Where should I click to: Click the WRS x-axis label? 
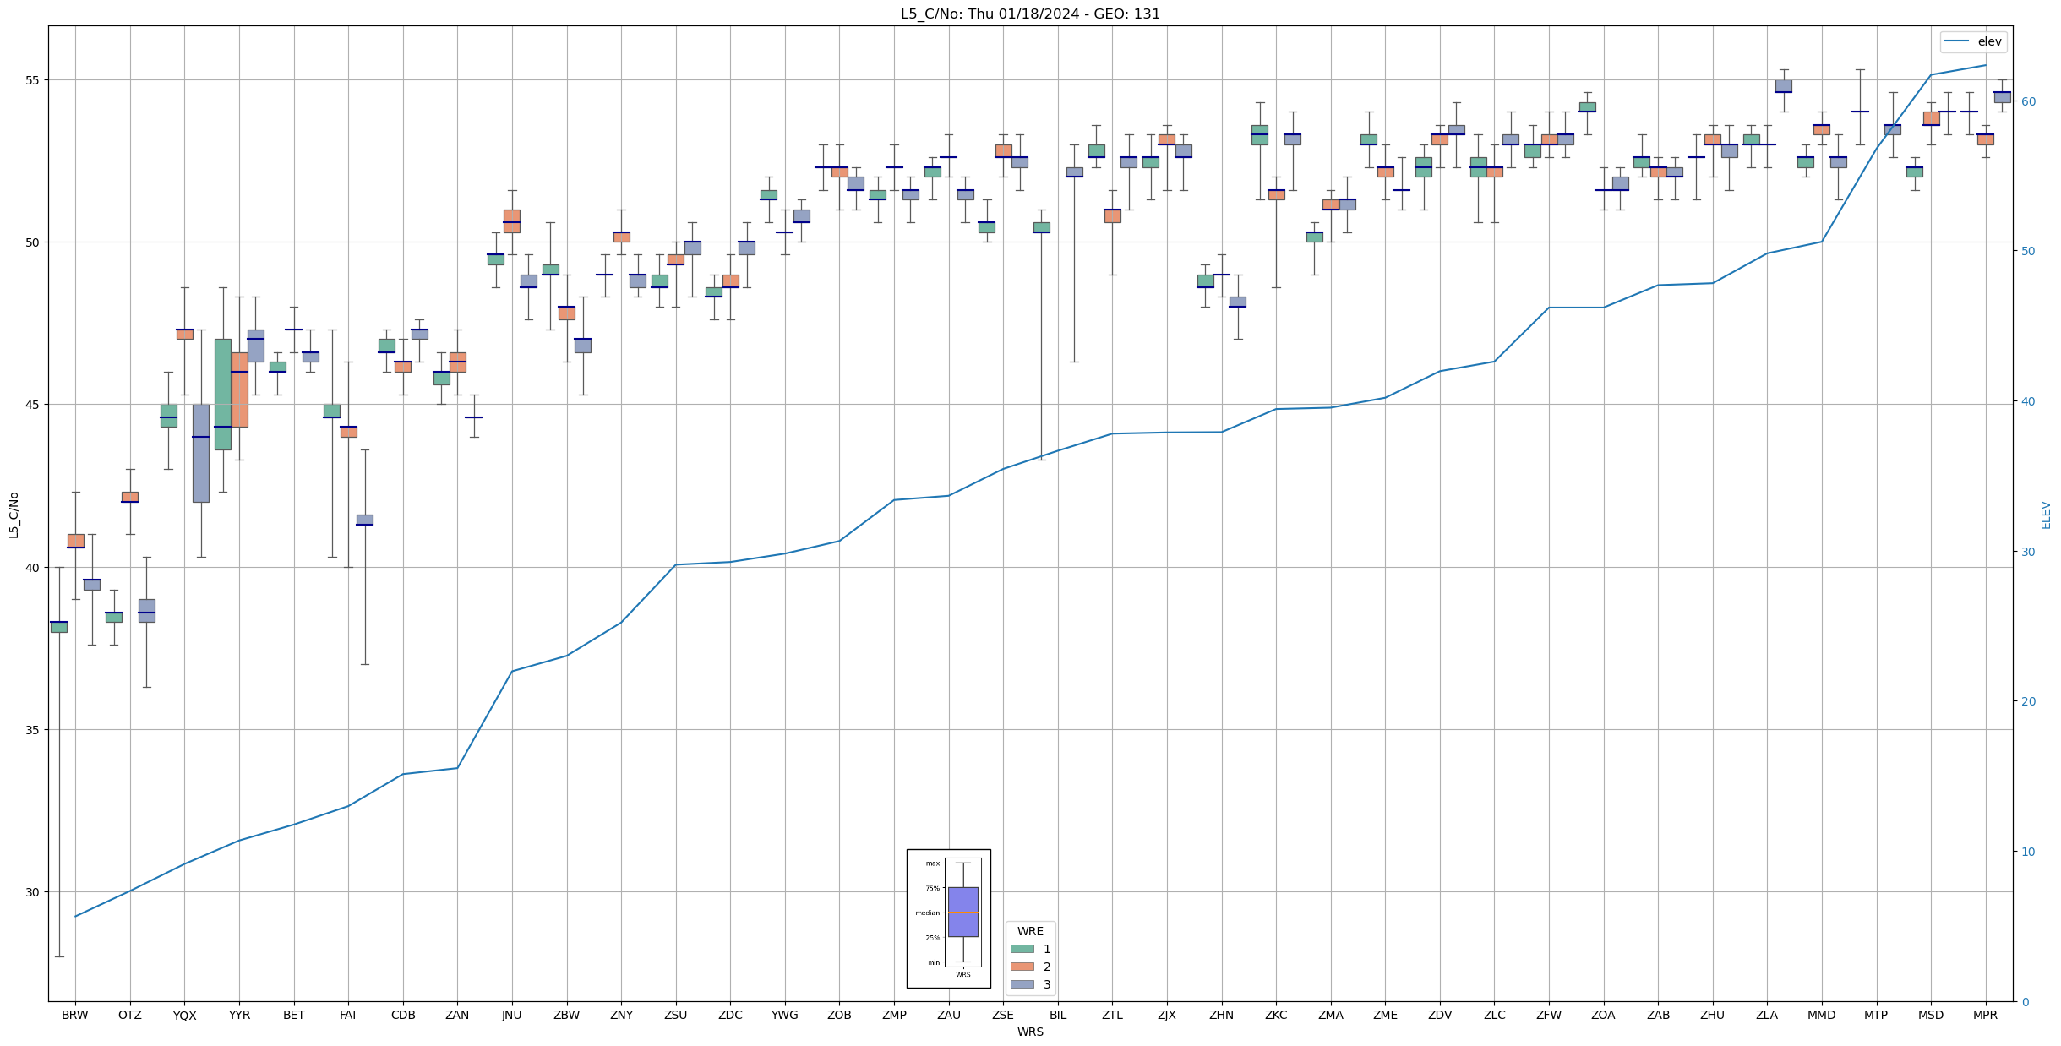(1030, 1032)
